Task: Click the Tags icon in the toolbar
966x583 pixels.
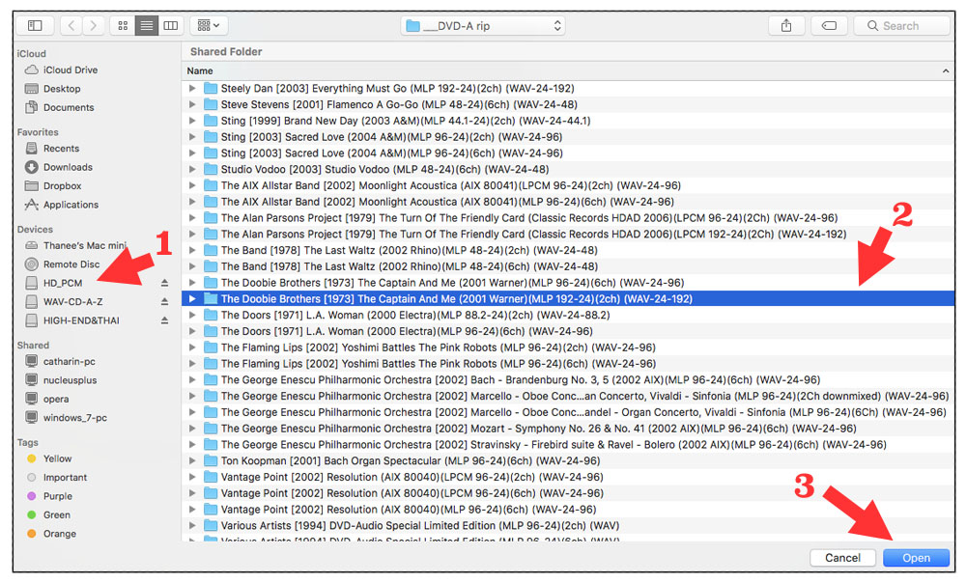Action: pyautogui.click(x=830, y=26)
